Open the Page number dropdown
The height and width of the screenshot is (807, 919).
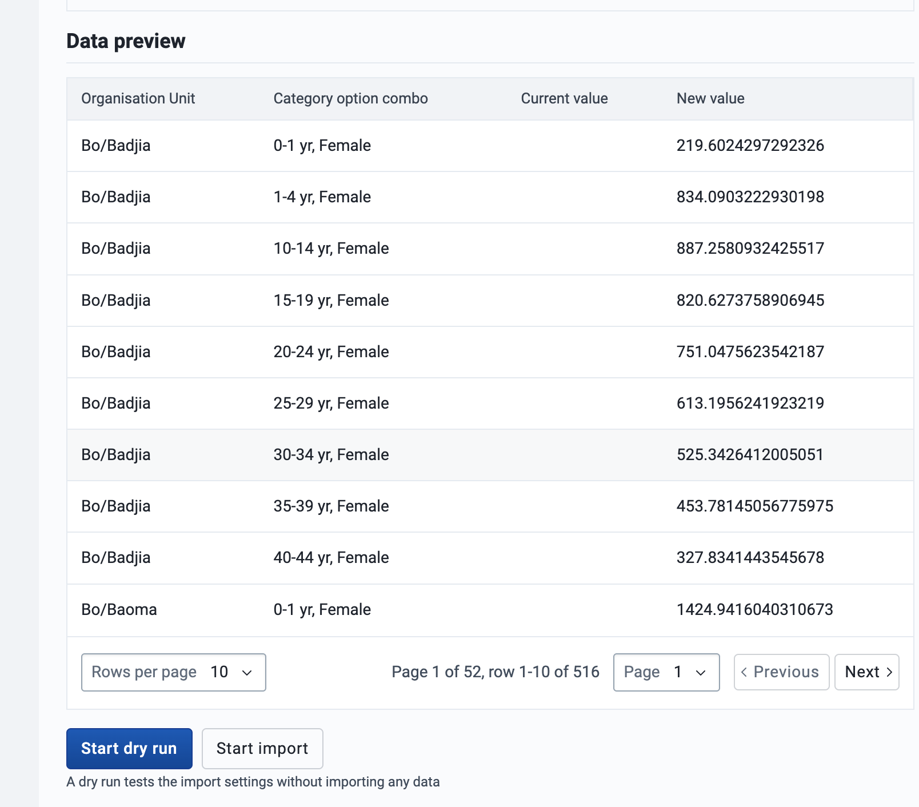pos(666,673)
